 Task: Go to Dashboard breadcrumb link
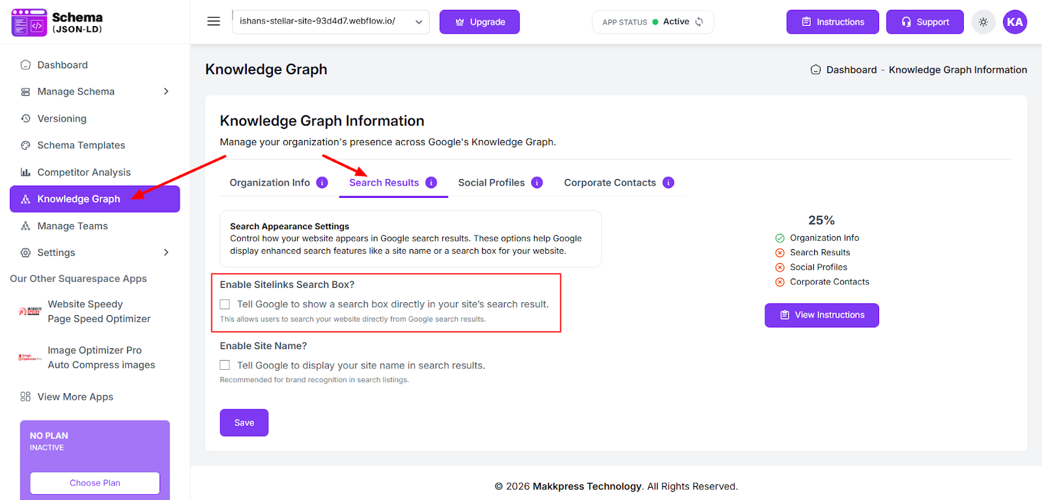(851, 70)
